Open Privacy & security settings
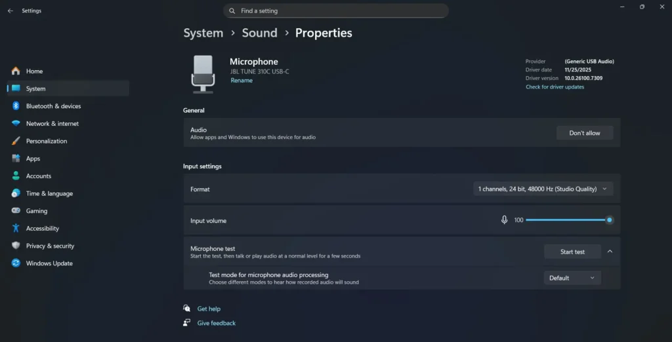 [68, 246]
